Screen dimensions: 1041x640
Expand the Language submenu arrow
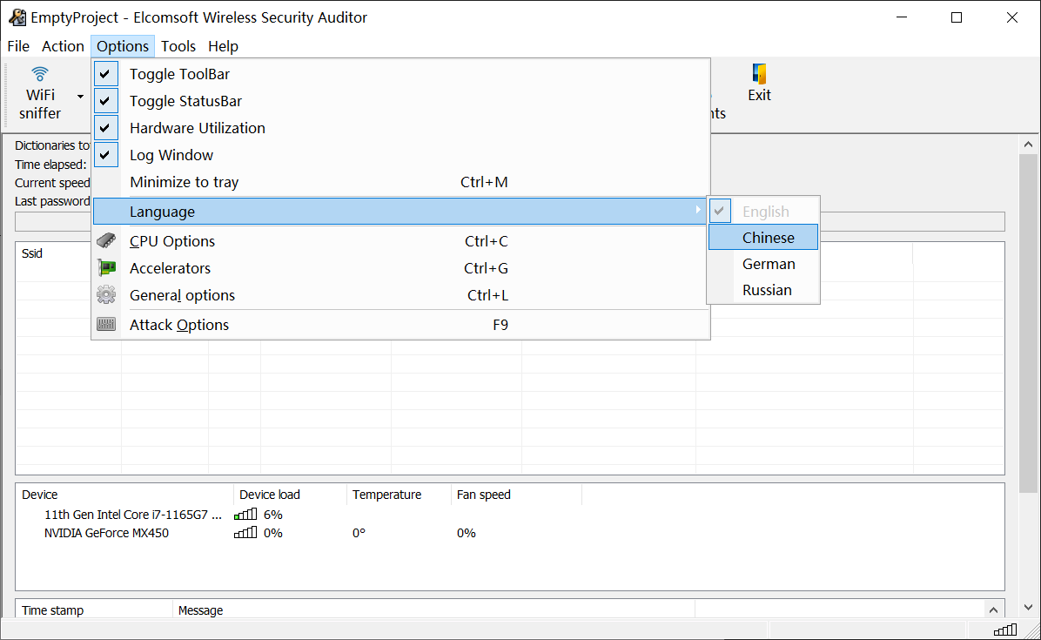click(x=698, y=211)
